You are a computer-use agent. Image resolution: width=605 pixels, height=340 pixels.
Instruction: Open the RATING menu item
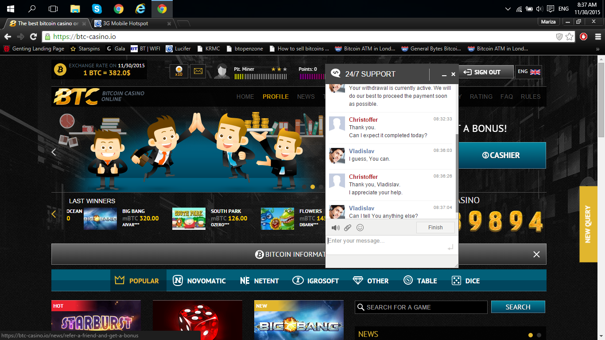click(x=481, y=97)
